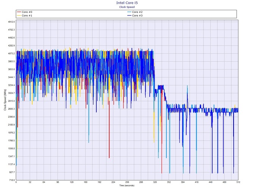Click the 2815.0 y-axis value

[11, 101]
